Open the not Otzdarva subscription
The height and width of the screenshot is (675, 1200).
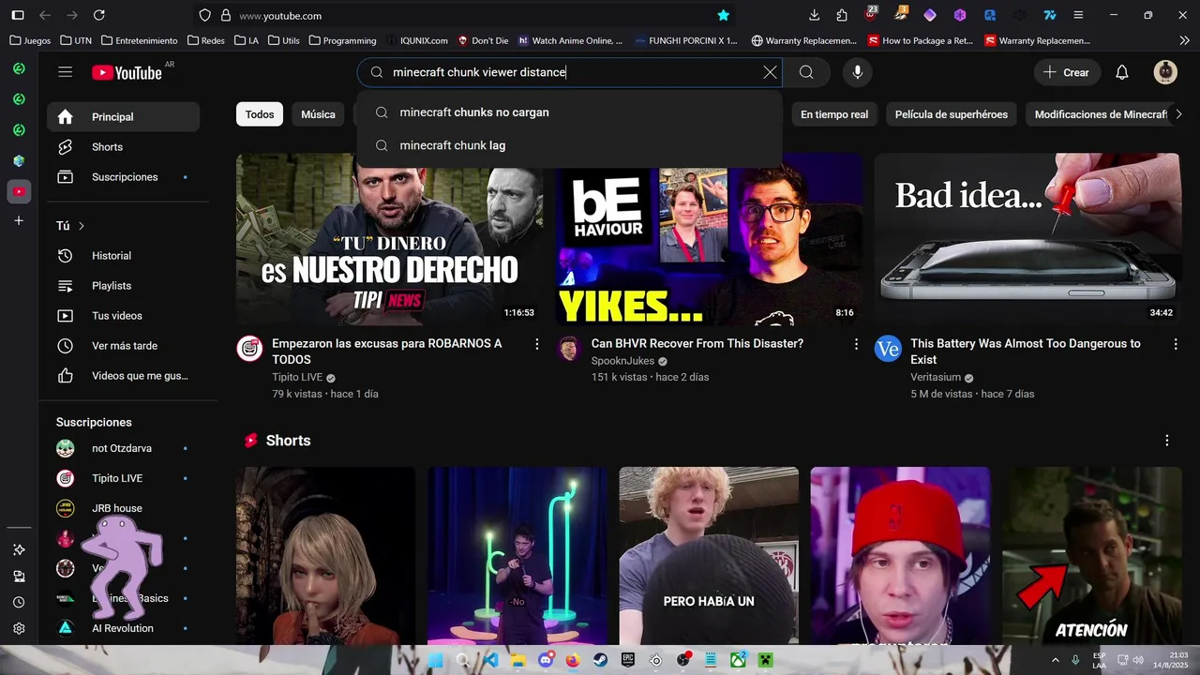[x=123, y=448]
